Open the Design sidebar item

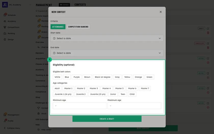pos(11,39)
